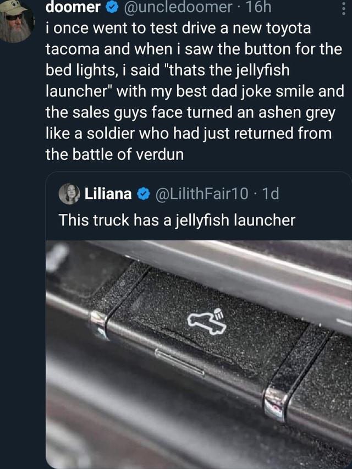Click the verified badge next to doomer
The image size is (352, 469).
click(x=109, y=8)
